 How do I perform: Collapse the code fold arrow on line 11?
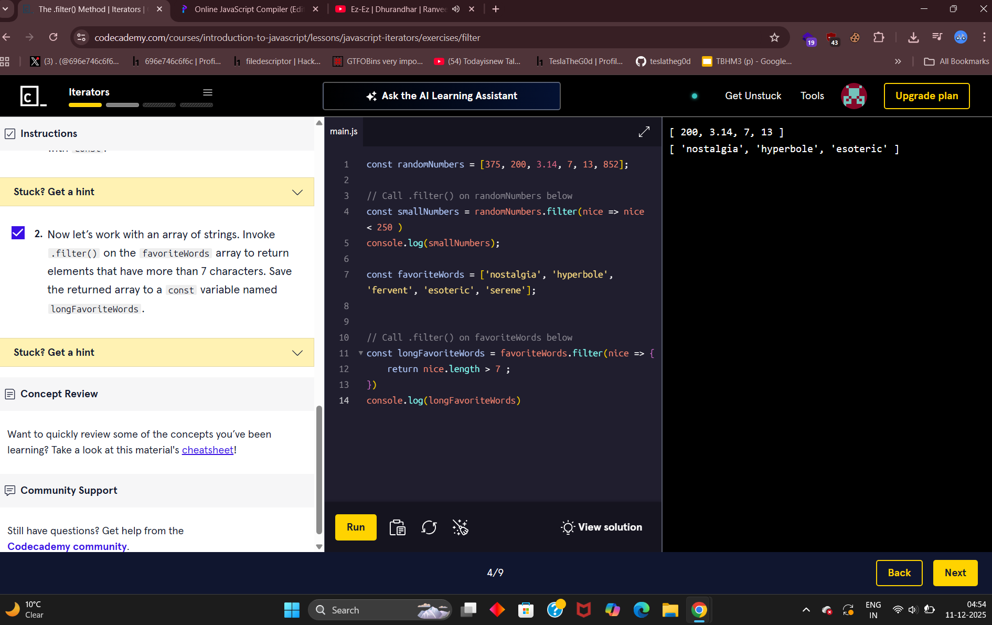[360, 353]
